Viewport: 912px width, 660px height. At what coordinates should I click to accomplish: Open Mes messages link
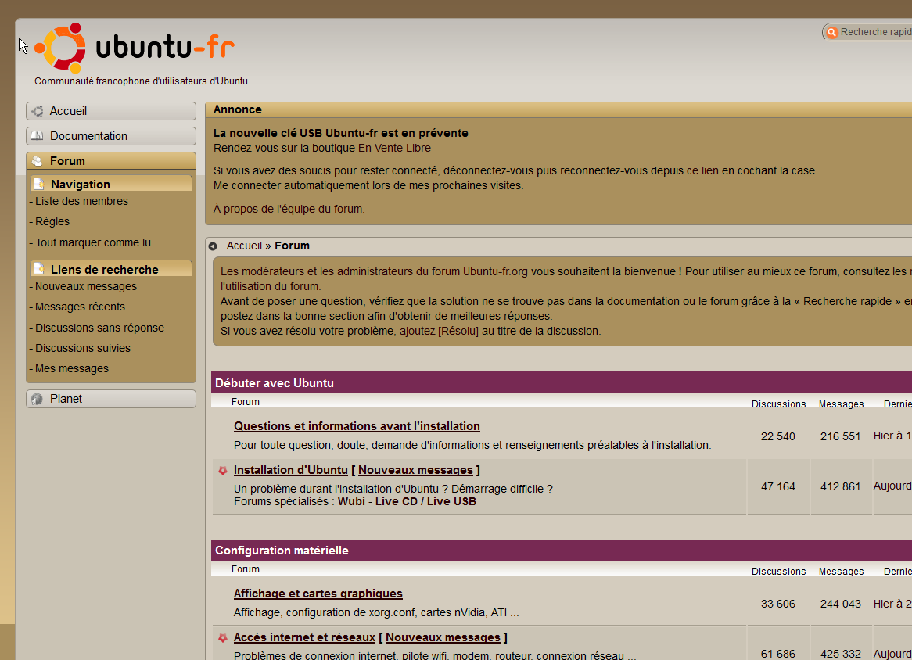tap(71, 368)
